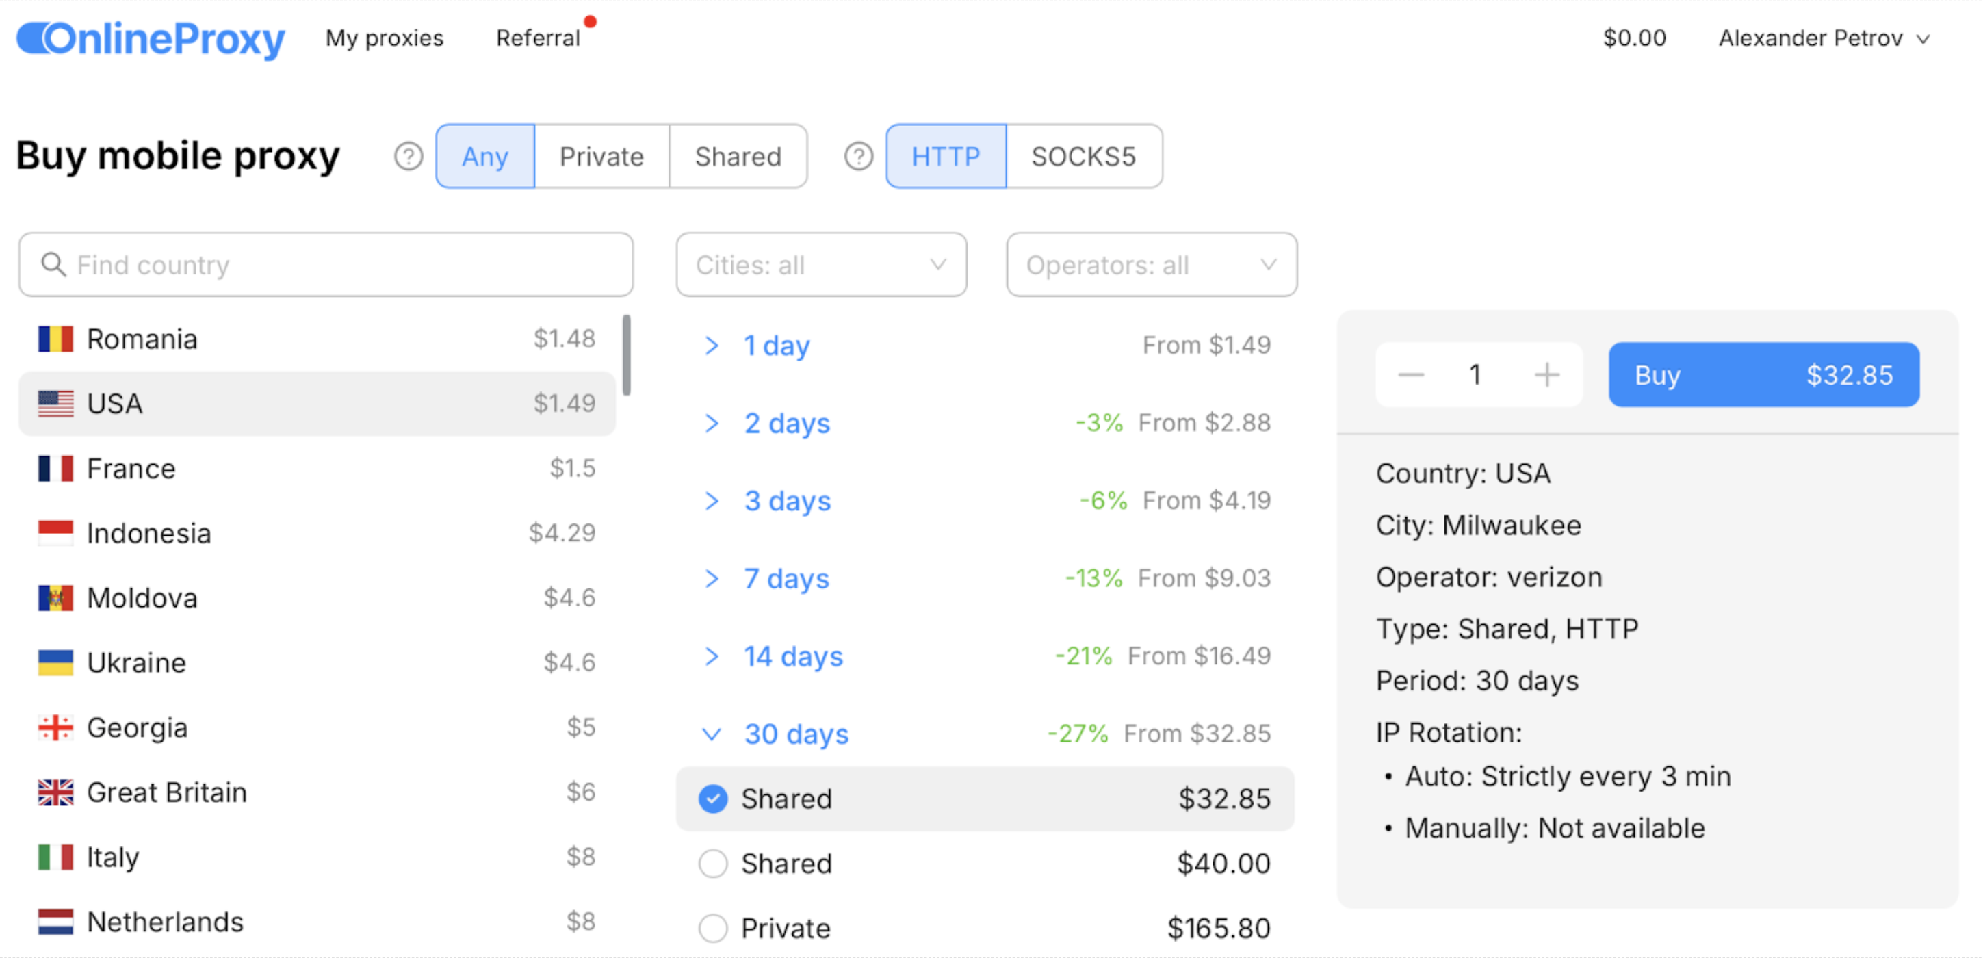
Task: Open the Referral link
Action: pos(537,38)
